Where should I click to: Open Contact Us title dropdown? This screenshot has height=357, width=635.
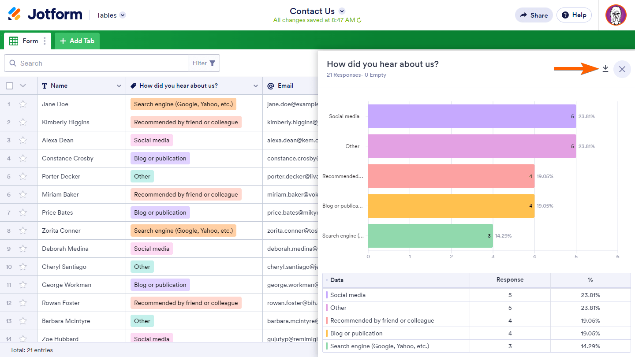click(x=342, y=11)
